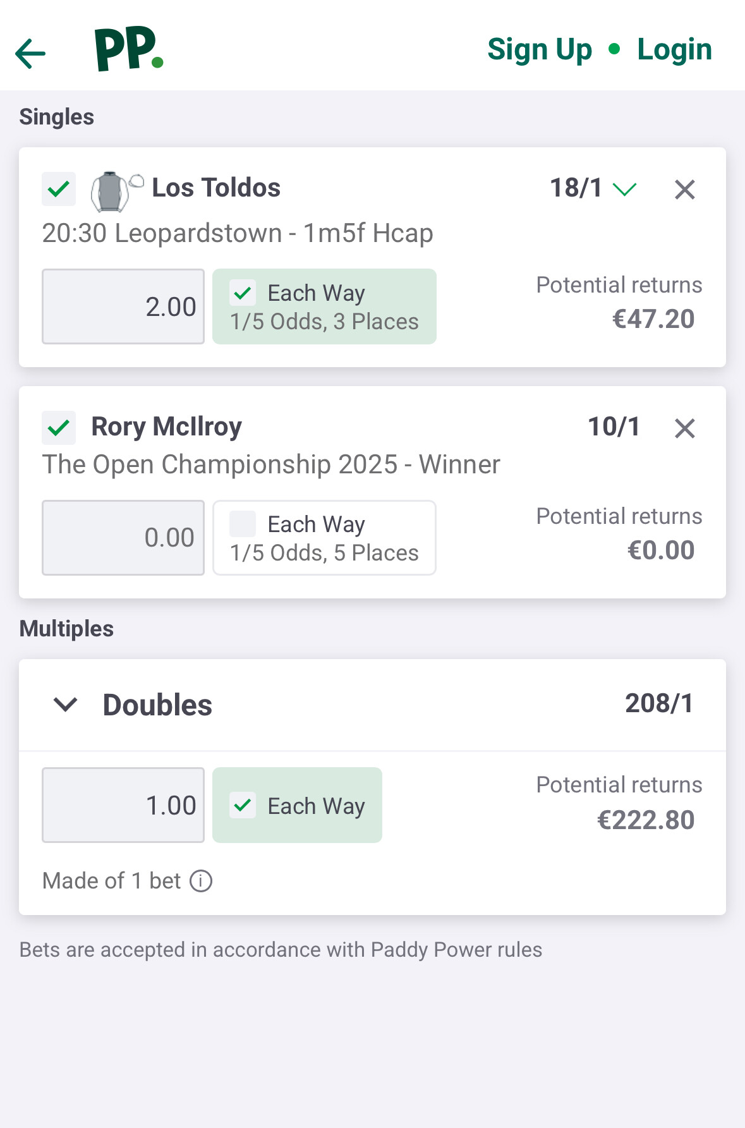Open the 18/1 odds dropdown chevron
This screenshot has width=745, height=1128.
pyautogui.click(x=624, y=189)
